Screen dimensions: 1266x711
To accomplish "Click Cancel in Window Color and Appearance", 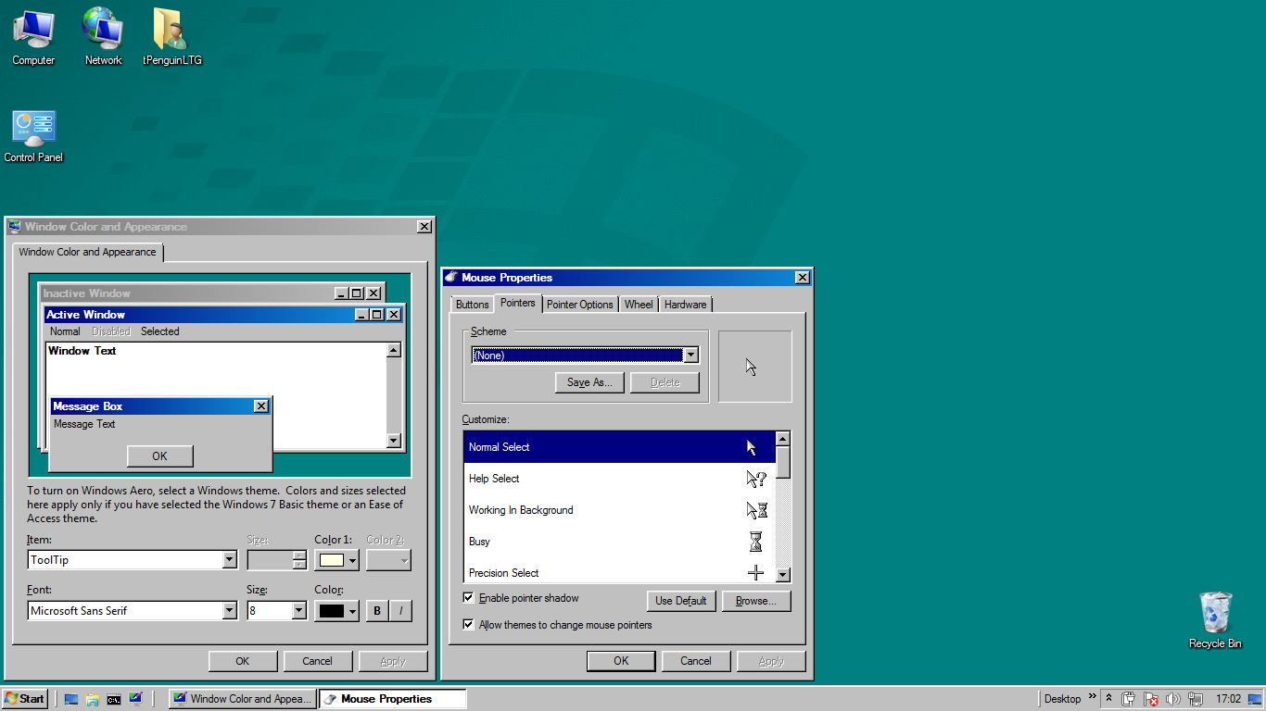I will 317,661.
